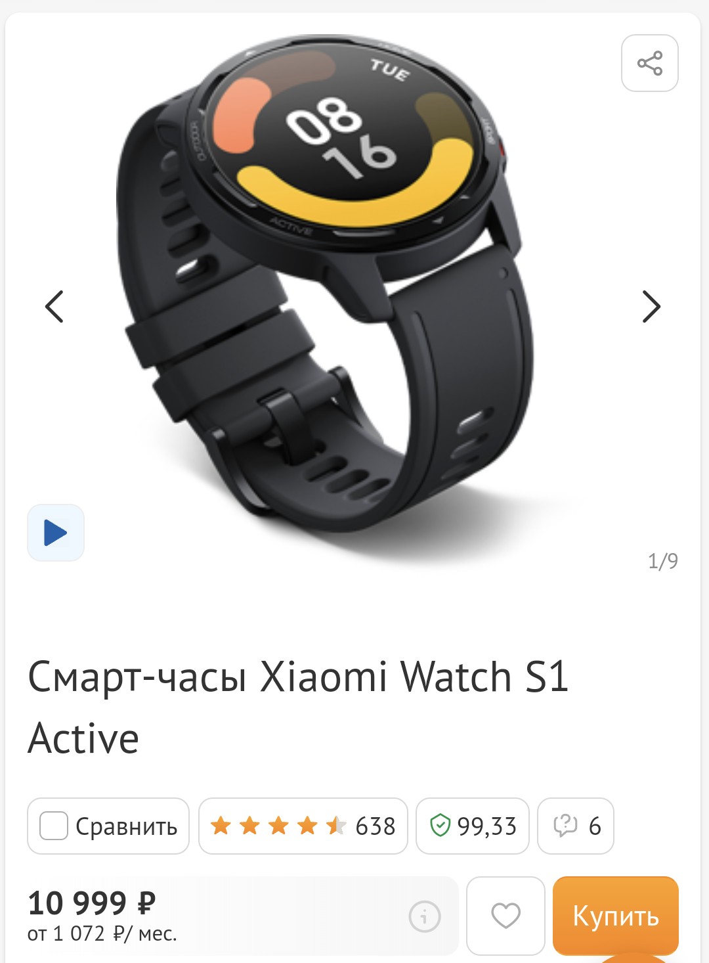709x963 pixels.
Task: Tap the number 6 questions count
Action: 595,826
